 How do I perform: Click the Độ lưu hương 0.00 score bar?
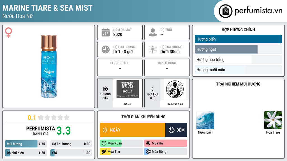(x=71, y=144)
